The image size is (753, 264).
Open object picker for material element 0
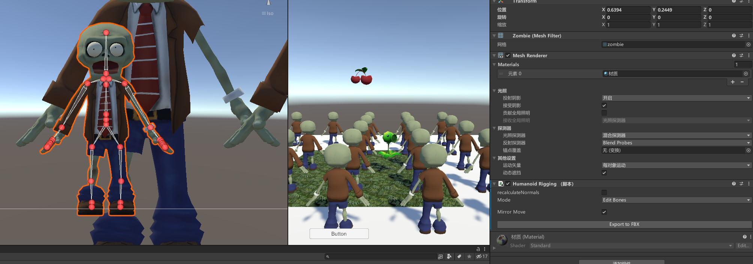pos(746,74)
